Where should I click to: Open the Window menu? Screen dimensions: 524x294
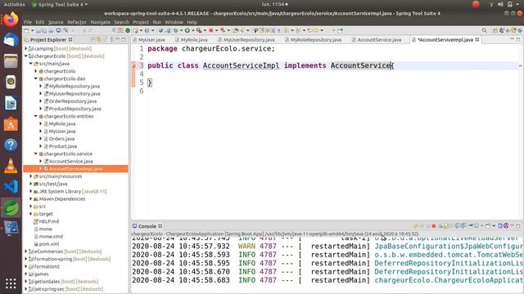click(x=174, y=22)
